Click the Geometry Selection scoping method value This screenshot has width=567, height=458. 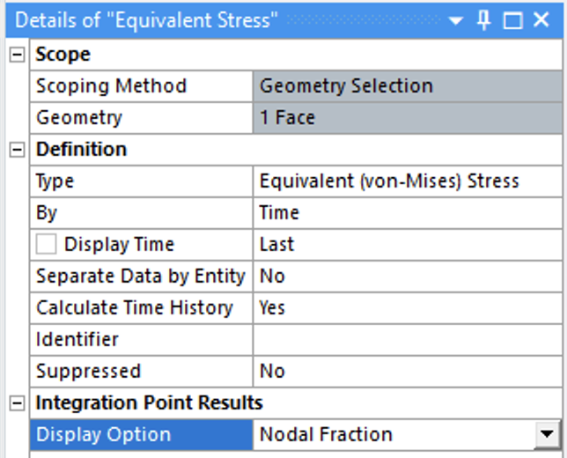(x=409, y=86)
